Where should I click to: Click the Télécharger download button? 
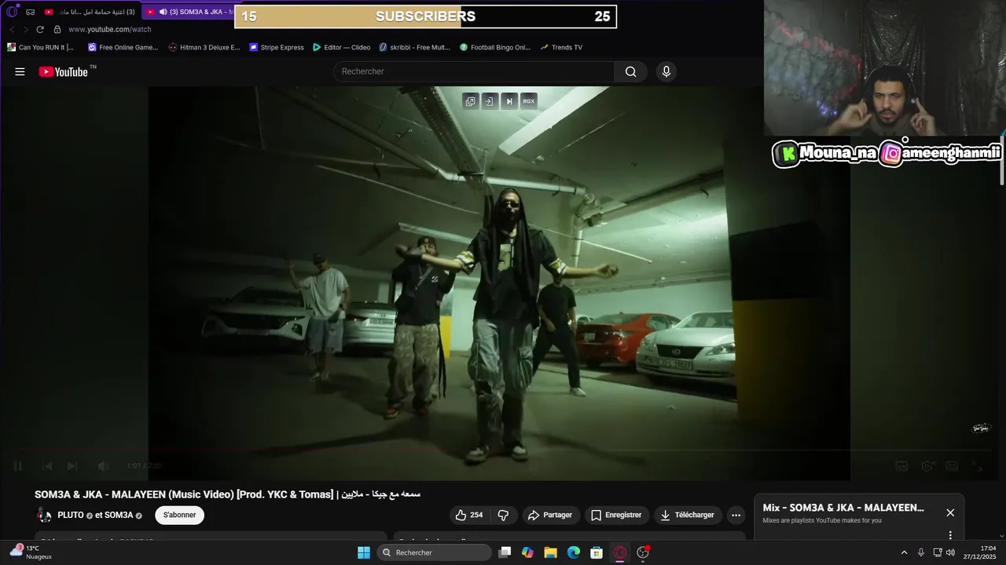[687, 516]
